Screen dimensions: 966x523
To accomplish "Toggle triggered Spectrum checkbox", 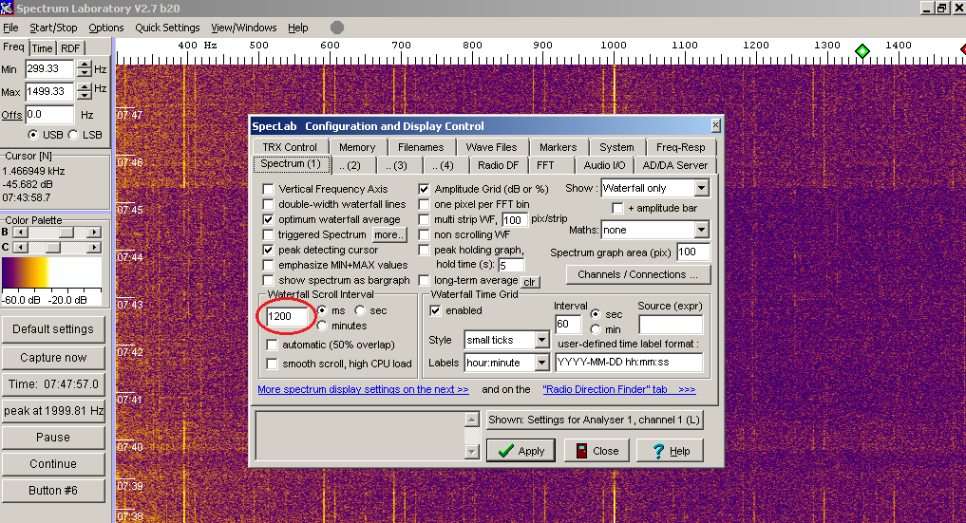I will pos(268,235).
